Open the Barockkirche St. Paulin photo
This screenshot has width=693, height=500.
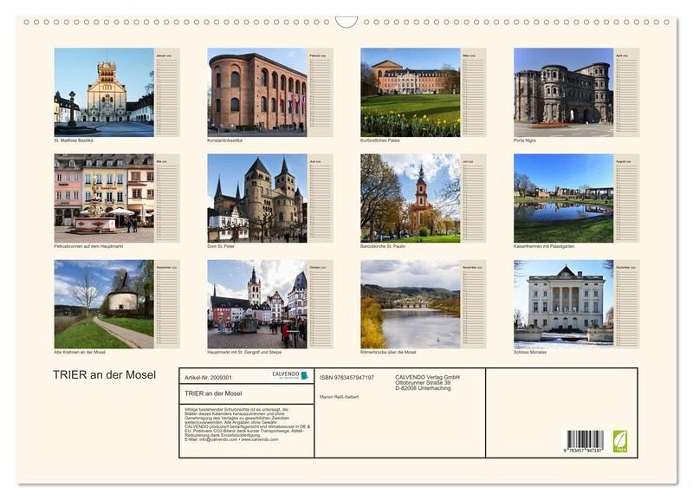click(411, 198)
